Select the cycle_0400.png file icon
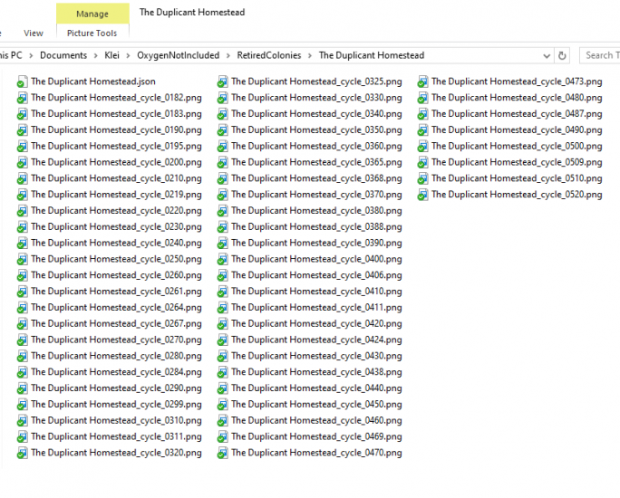The image size is (620, 498). click(223, 259)
